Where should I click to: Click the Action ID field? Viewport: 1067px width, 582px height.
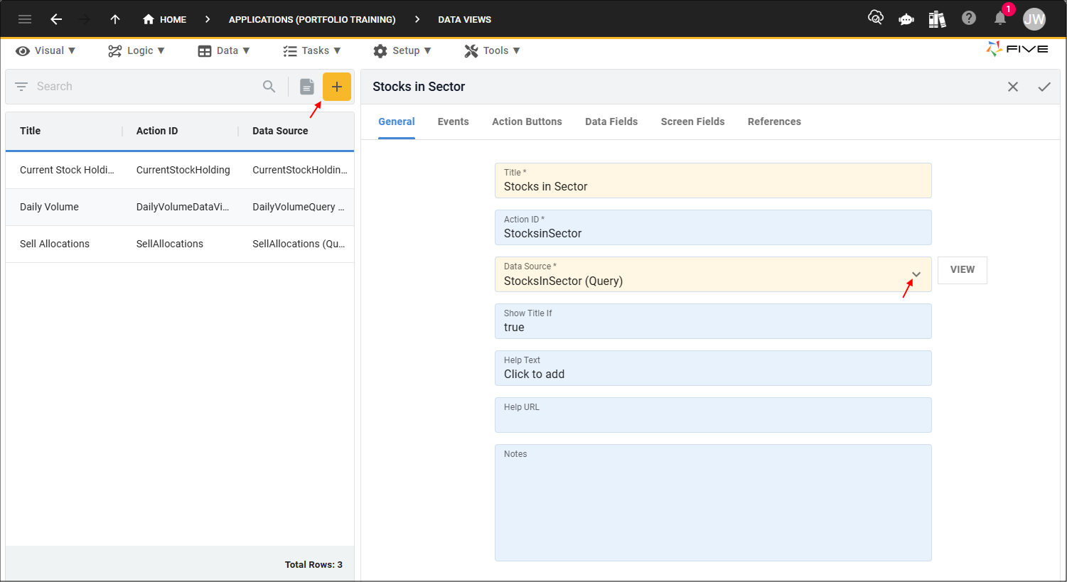pyautogui.click(x=713, y=227)
